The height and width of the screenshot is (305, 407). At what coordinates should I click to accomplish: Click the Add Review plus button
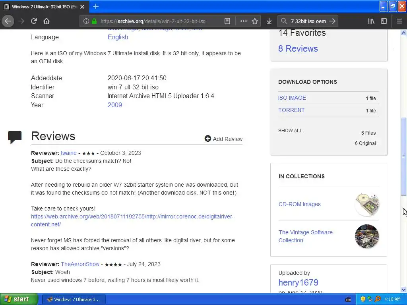tap(223, 139)
